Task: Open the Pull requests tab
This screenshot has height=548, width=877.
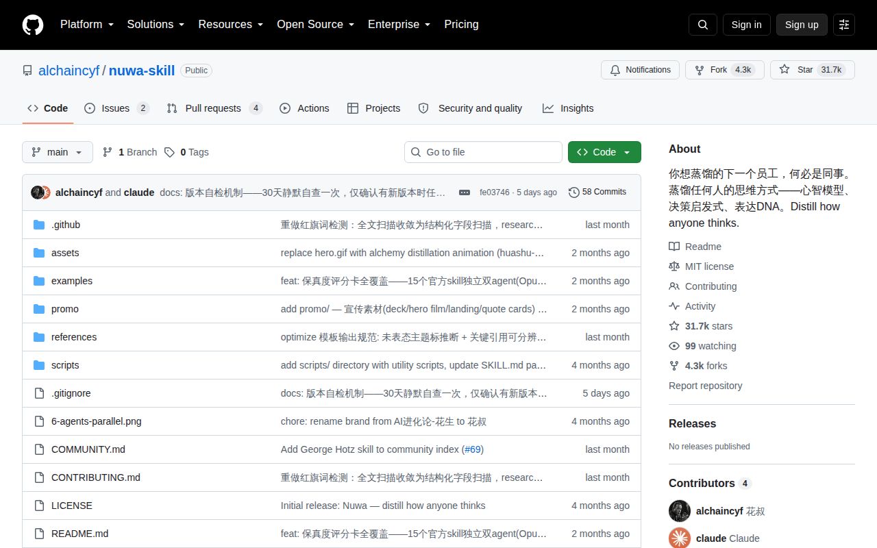Action: click(214, 108)
